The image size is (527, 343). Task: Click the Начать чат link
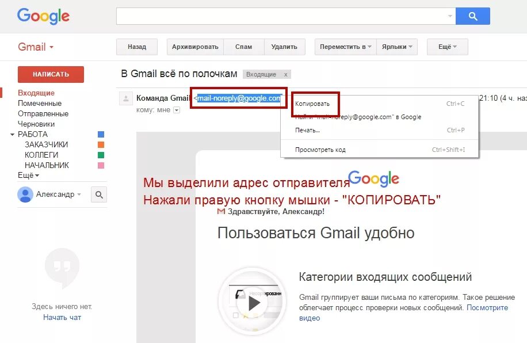point(62,318)
